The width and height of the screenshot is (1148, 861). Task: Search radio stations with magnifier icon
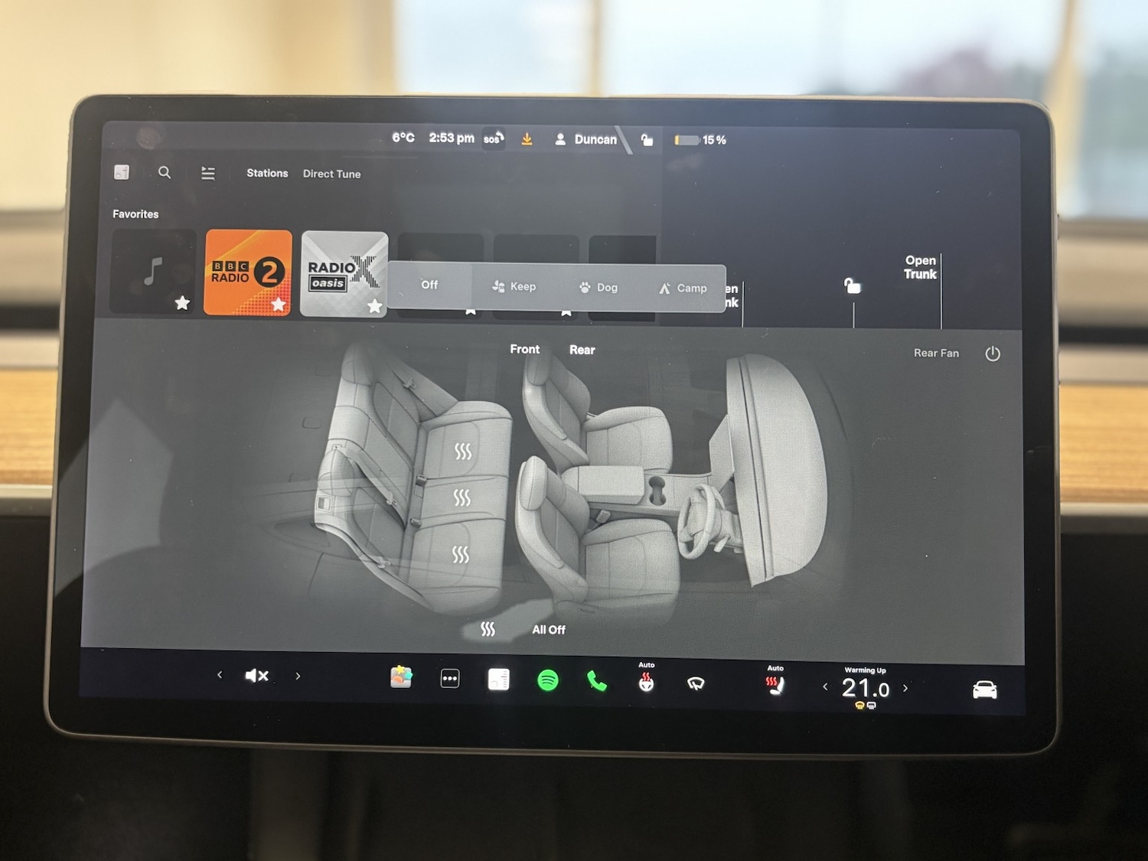[x=165, y=173]
